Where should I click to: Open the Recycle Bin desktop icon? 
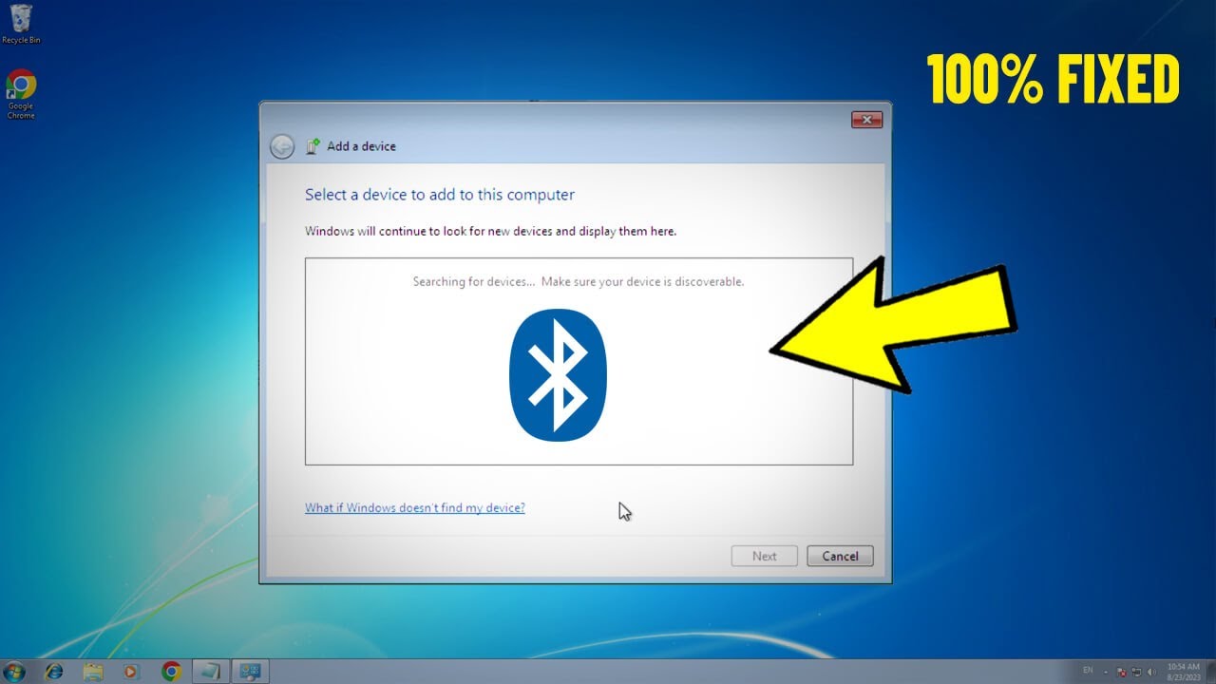pos(21,24)
